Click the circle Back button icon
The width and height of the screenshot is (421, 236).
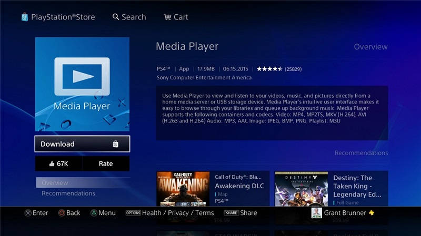62,213
